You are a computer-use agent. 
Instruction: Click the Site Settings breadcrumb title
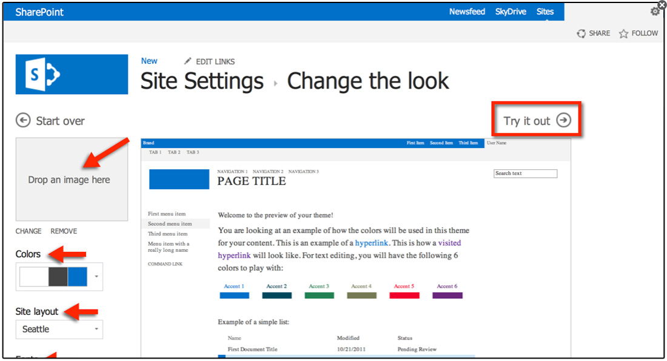pyautogui.click(x=202, y=81)
